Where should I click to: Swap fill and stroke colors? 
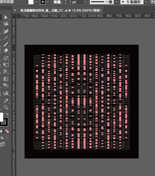[x=7, y=114]
